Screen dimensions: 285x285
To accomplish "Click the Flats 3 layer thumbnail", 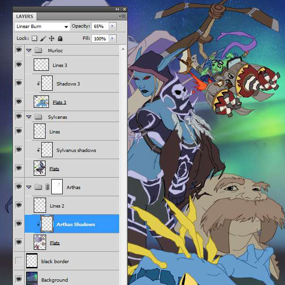I will coord(41,102).
